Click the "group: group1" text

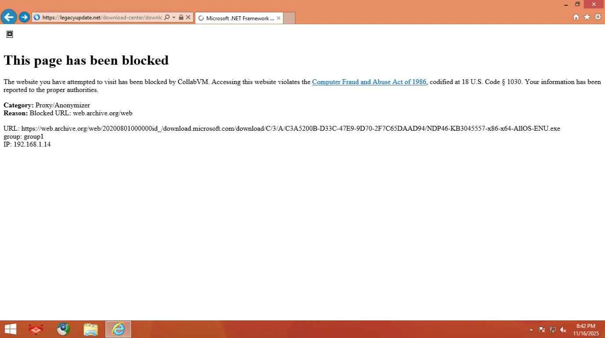click(24, 136)
